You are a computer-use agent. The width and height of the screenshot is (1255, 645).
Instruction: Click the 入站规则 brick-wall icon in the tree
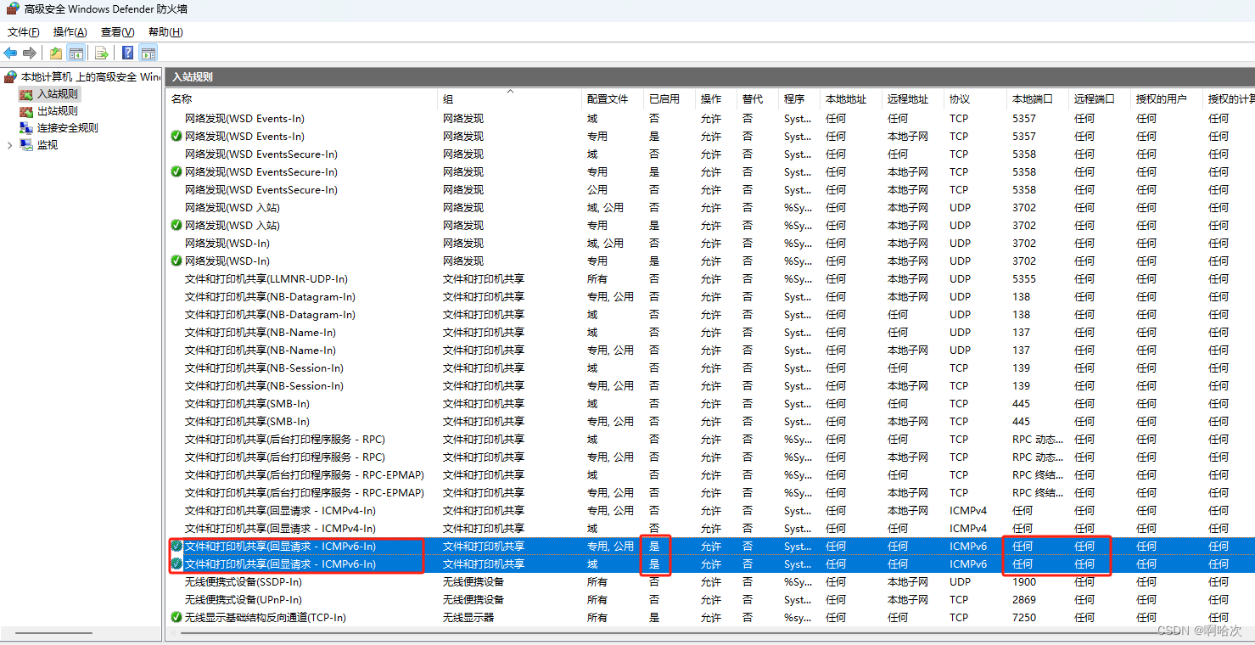[26, 94]
